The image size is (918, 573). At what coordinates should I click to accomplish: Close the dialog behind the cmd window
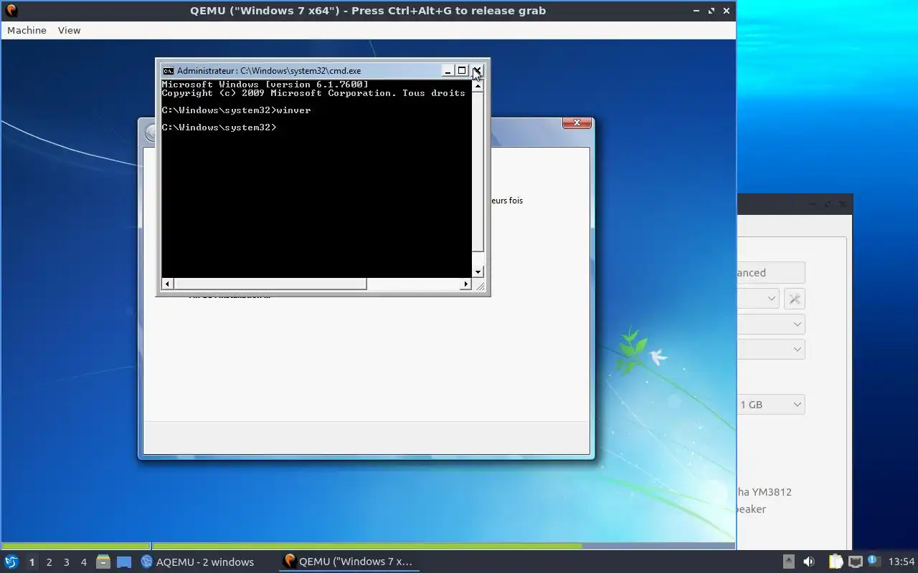[x=577, y=123]
